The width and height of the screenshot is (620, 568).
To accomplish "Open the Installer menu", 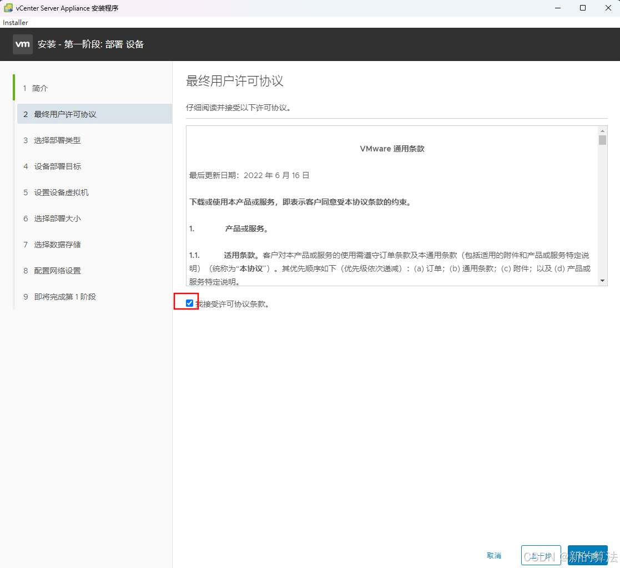I will click(16, 23).
